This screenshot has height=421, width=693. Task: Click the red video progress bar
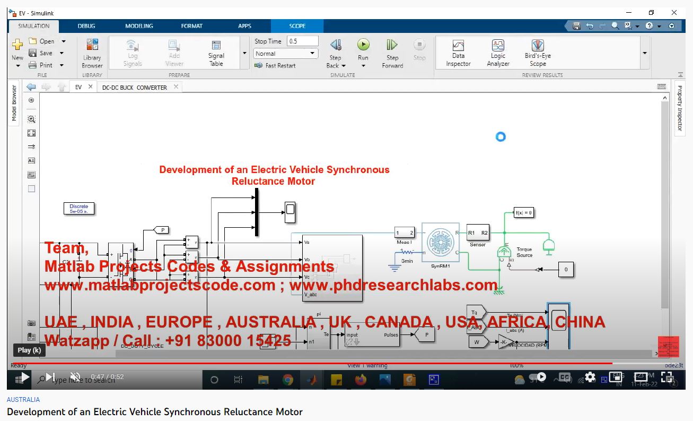tap(318, 364)
